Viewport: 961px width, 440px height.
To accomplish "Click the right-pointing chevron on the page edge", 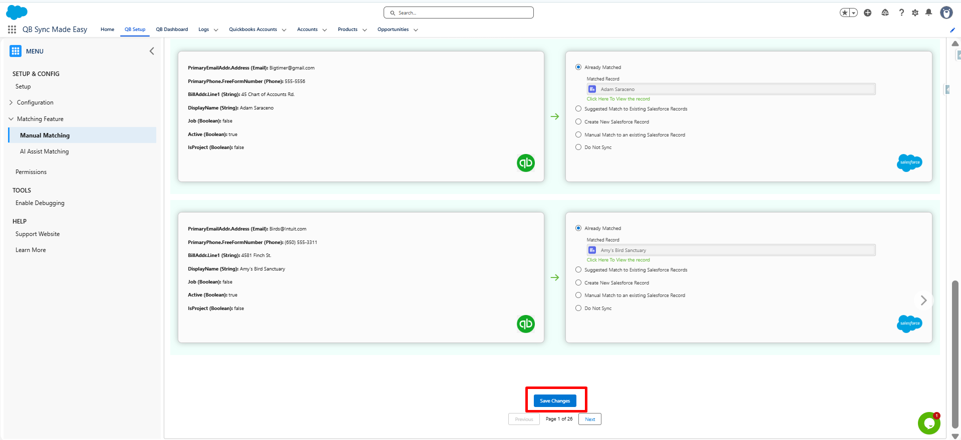I will click(924, 300).
